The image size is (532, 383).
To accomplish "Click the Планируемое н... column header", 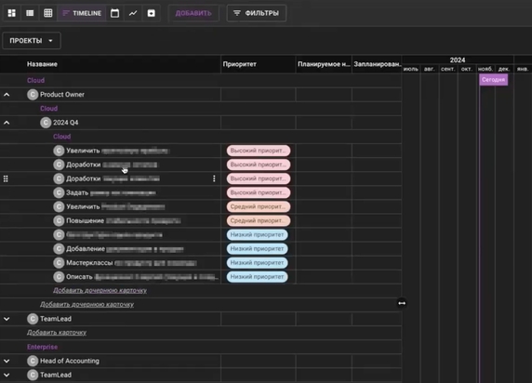I will pyautogui.click(x=324, y=64).
